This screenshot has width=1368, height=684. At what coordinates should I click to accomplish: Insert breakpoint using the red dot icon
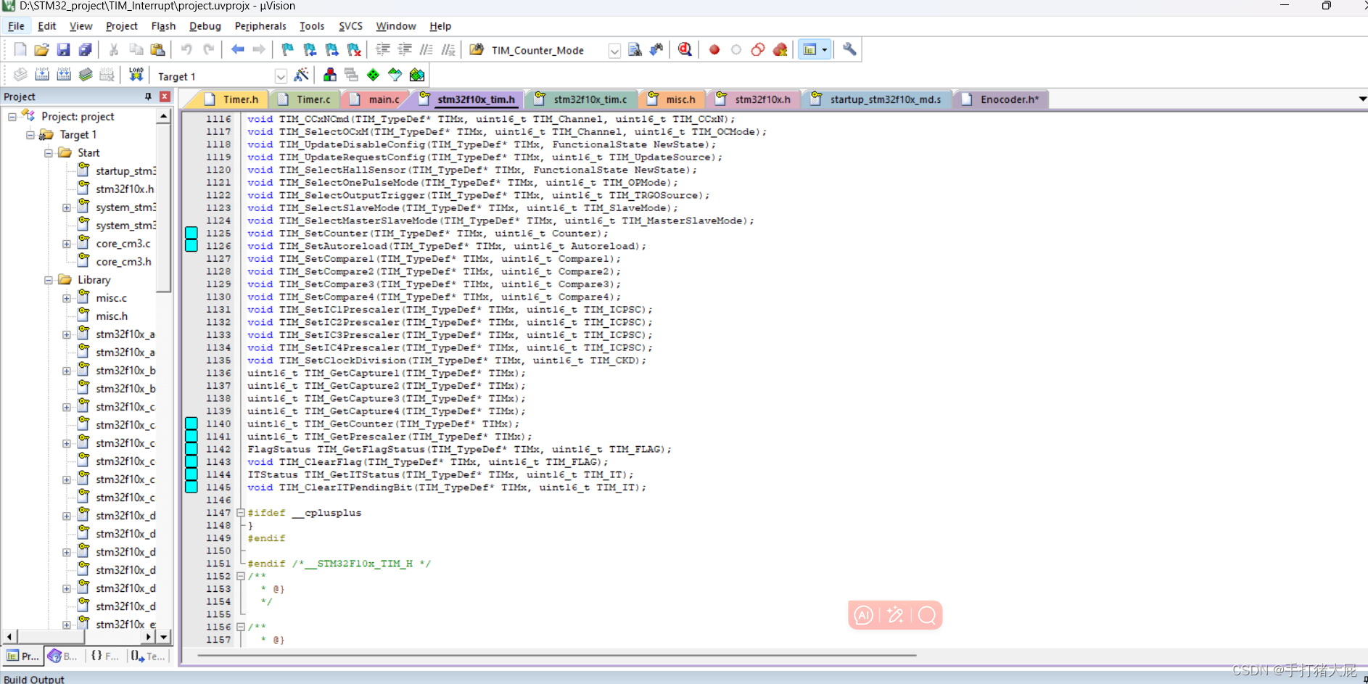point(714,49)
